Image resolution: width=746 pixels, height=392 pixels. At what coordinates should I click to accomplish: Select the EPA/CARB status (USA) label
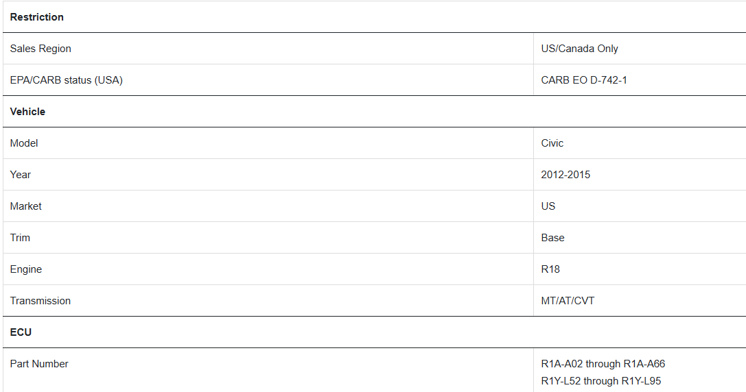point(66,80)
